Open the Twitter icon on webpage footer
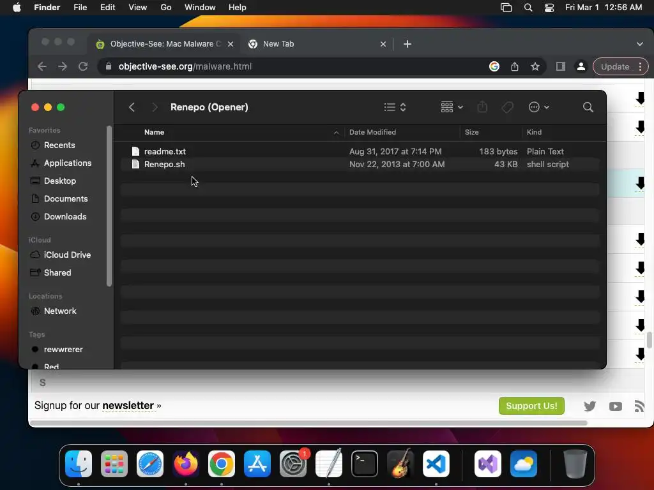This screenshot has height=490, width=654. click(589, 406)
